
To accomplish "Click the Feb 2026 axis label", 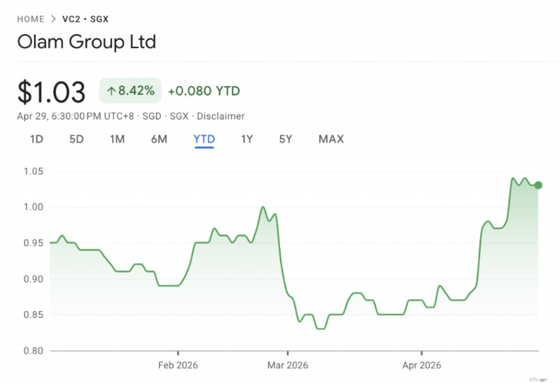I will [x=178, y=365].
